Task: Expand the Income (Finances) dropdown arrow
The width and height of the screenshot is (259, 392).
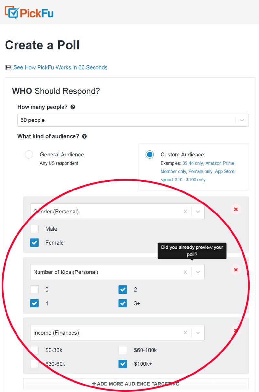Action: (x=198, y=333)
